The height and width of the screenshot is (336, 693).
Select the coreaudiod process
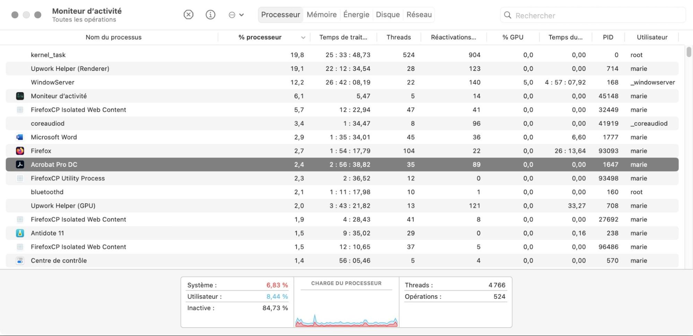coord(342,124)
